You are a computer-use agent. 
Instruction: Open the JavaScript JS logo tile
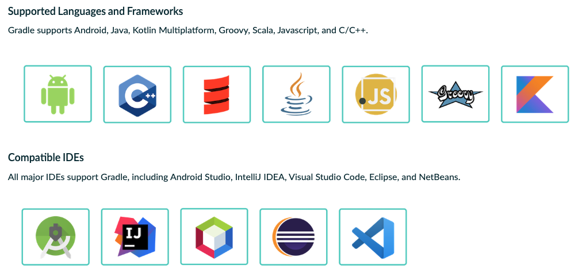(376, 95)
